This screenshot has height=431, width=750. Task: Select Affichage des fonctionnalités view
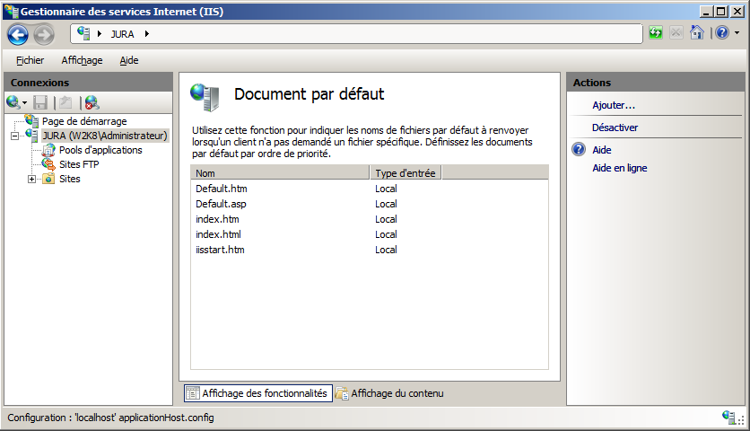257,393
